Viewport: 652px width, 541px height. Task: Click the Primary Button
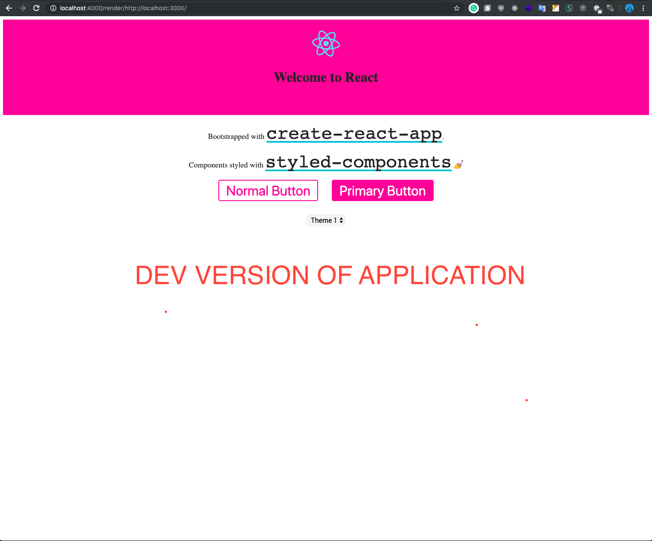[382, 190]
